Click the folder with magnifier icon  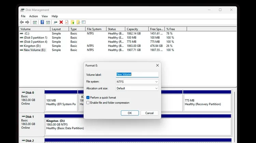pyautogui.click(x=78, y=22)
